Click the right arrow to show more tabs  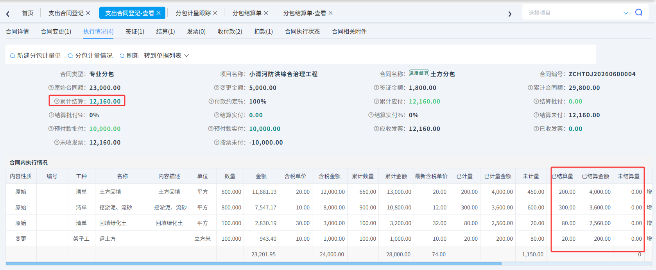(x=510, y=14)
